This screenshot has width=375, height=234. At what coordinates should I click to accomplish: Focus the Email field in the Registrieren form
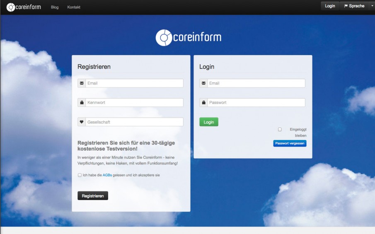[134, 83]
